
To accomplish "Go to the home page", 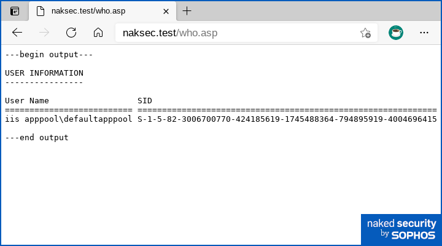I will [x=98, y=33].
